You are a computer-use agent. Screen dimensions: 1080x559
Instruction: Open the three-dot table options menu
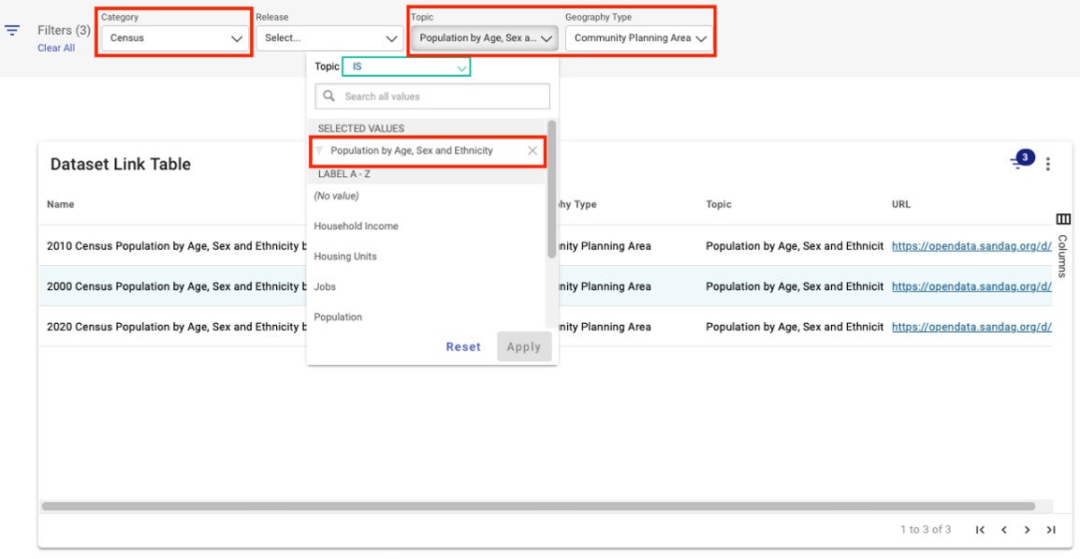1047,165
